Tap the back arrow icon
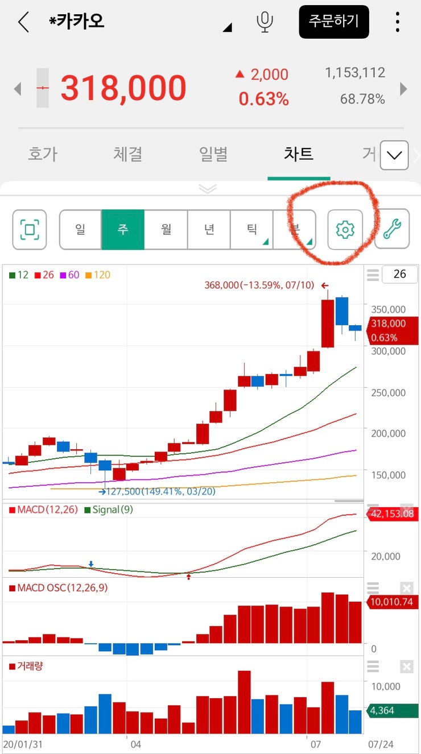 [23, 22]
